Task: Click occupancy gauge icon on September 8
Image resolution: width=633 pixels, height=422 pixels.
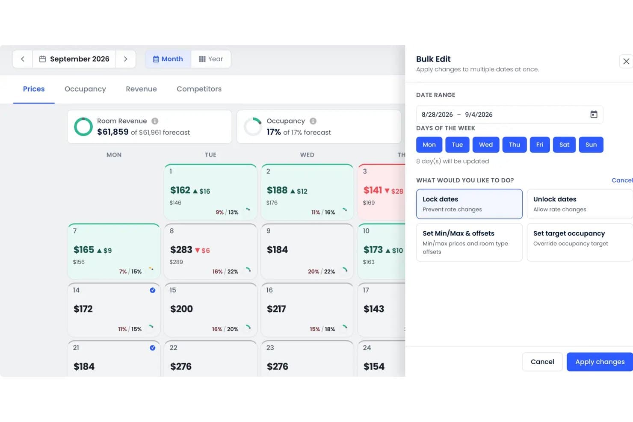Action: tap(248, 270)
